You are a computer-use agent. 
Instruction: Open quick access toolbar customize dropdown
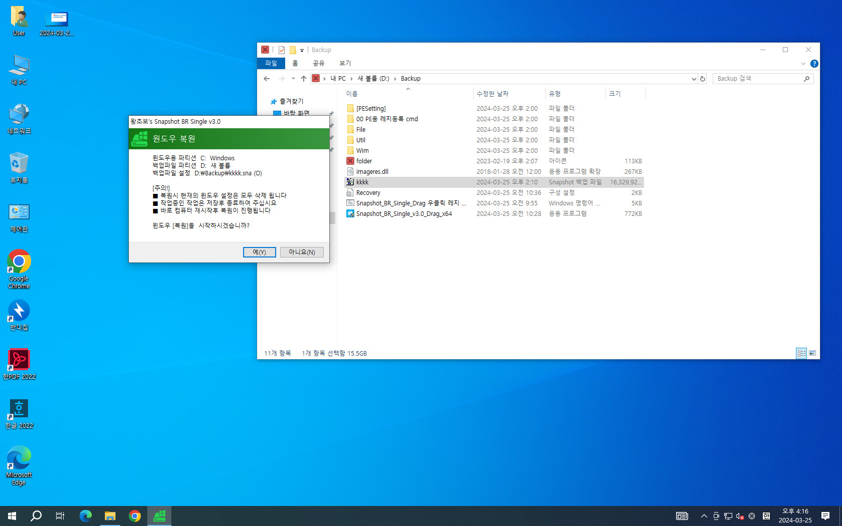(x=302, y=50)
